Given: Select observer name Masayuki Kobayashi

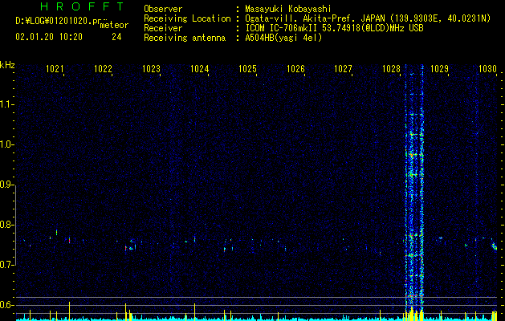Looking at the screenshot, I should 288,9.
